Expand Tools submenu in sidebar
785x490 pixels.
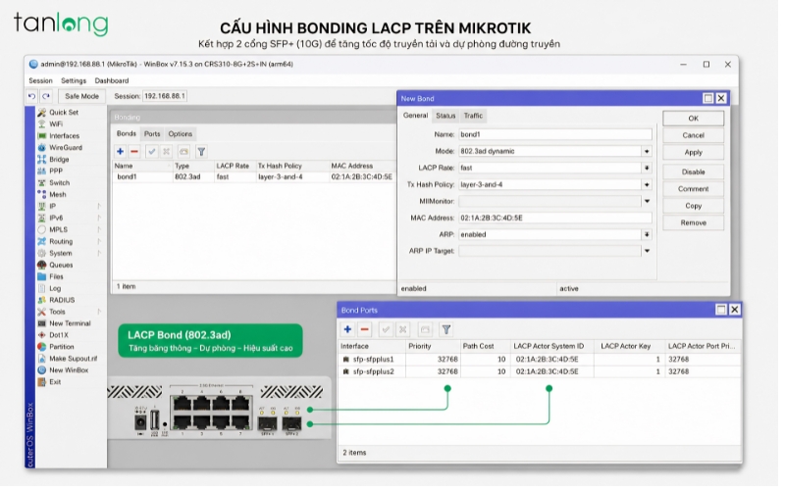pos(100,314)
